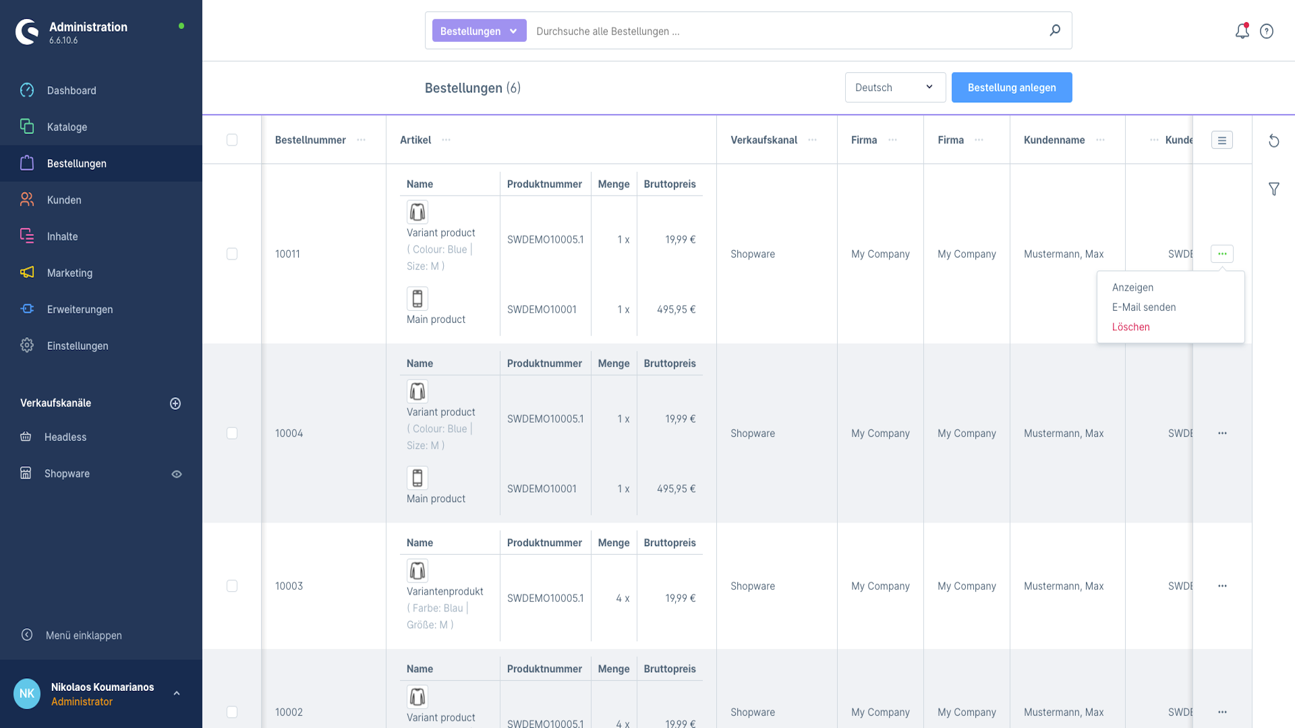Viewport: 1295px width, 728px height.
Task: Click the refresh list icon
Action: click(x=1273, y=141)
